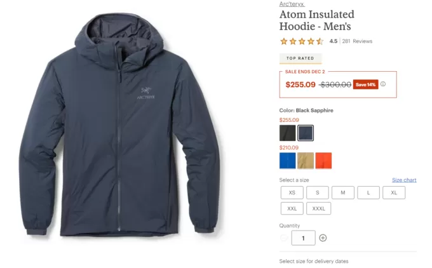Choose the tan color swatch
This screenshot has width=432, height=268.
pos(306,161)
